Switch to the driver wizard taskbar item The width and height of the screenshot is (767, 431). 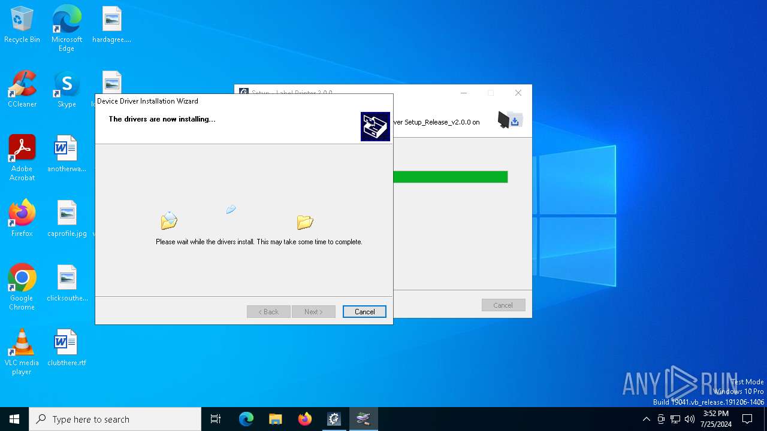tap(364, 419)
